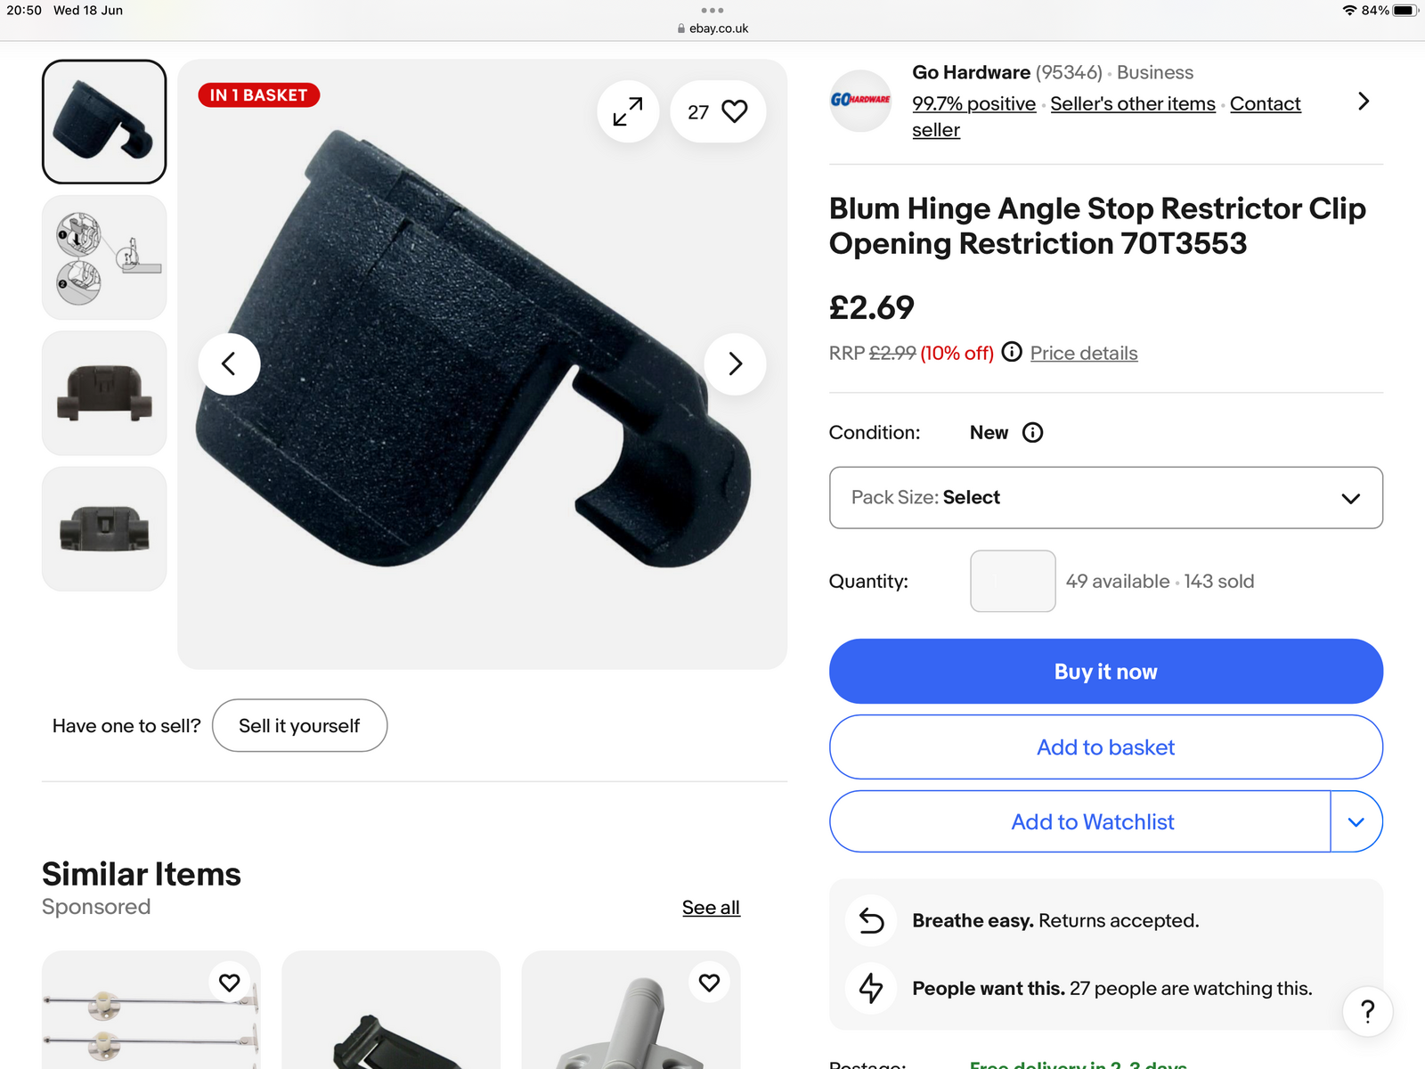Open RRP price information icon
This screenshot has width=1425, height=1069.
(1012, 352)
